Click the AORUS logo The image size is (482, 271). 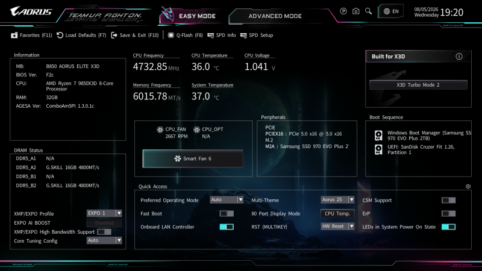coord(31,11)
